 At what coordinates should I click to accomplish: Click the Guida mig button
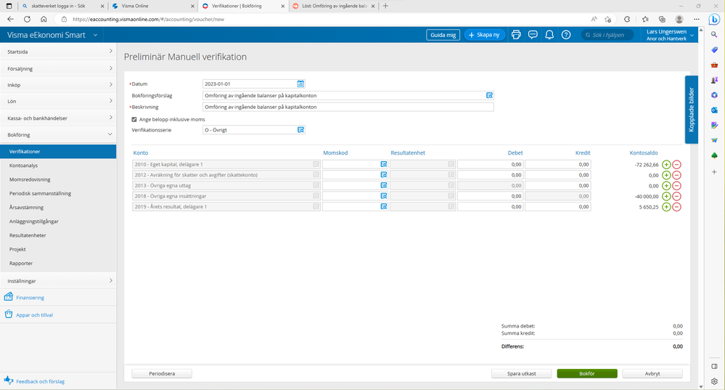click(x=443, y=35)
